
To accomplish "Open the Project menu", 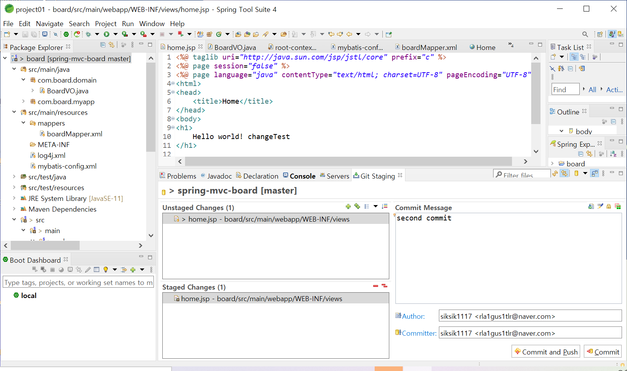I will click(x=106, y=24).
